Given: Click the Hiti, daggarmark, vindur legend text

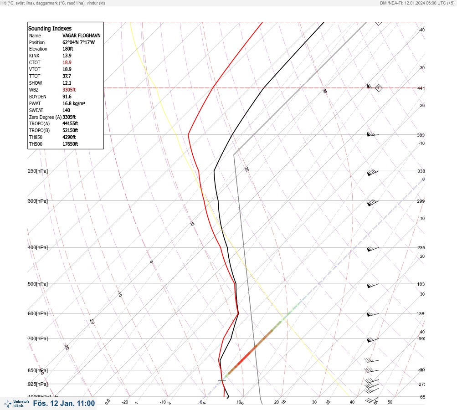Looking at the screenshot, I should [53, 3].
